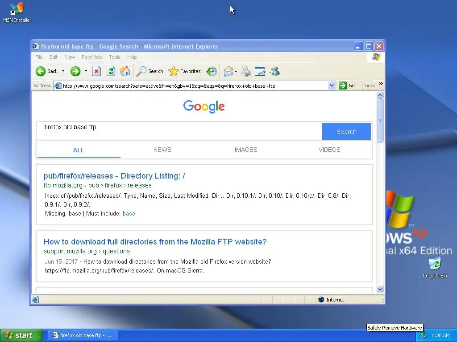Open the Favorites menu in menu bar

92,57
